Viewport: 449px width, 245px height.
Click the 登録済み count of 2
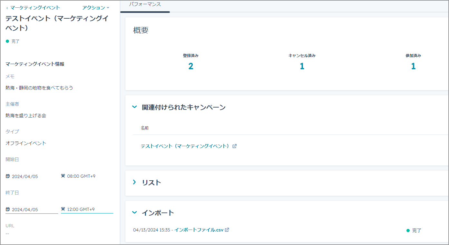click(191, 66)
